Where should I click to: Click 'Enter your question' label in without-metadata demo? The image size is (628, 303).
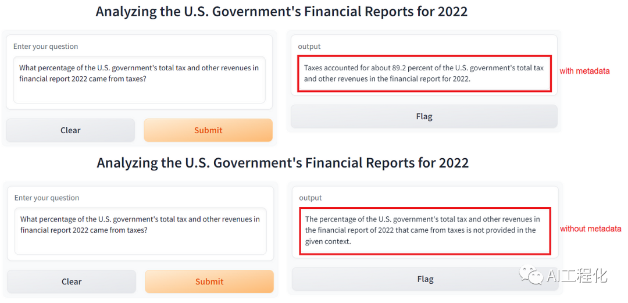click(x=47, y=198)
